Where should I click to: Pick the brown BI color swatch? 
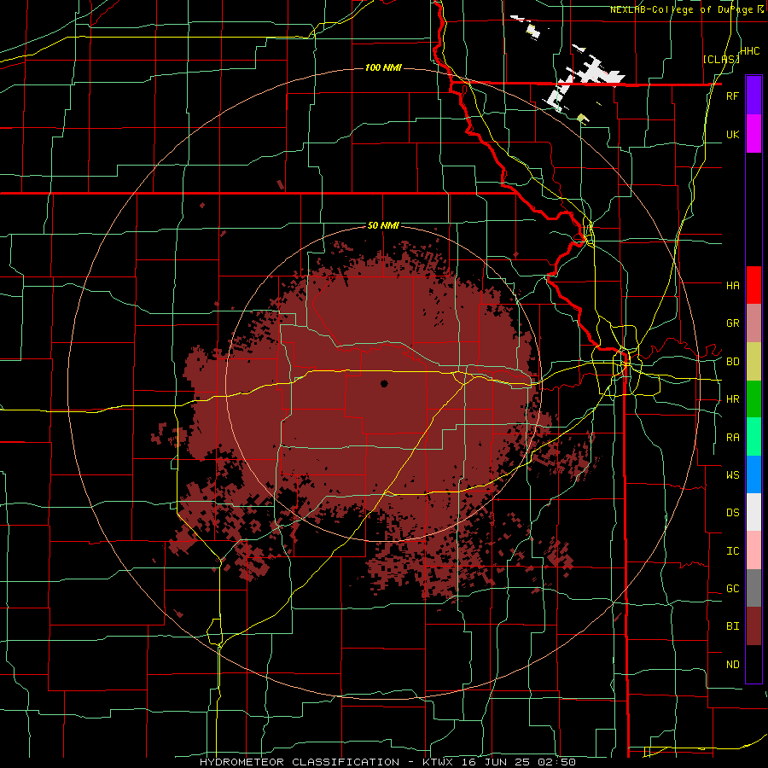(x=753, y=626)
